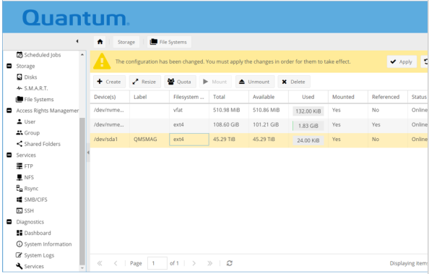This screenshot has height=274, width=429.
Task: Open Scheduled Jobs in sidebar
Action: pos(38,55)
